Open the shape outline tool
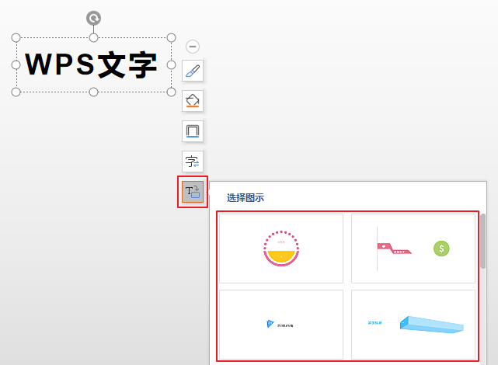The width and height of the screenshot is (498, 365). (193, 131)
